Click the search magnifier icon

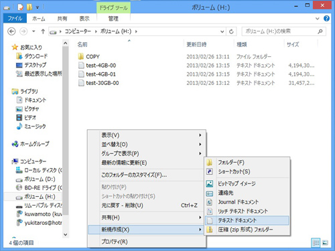pos(320,31)
